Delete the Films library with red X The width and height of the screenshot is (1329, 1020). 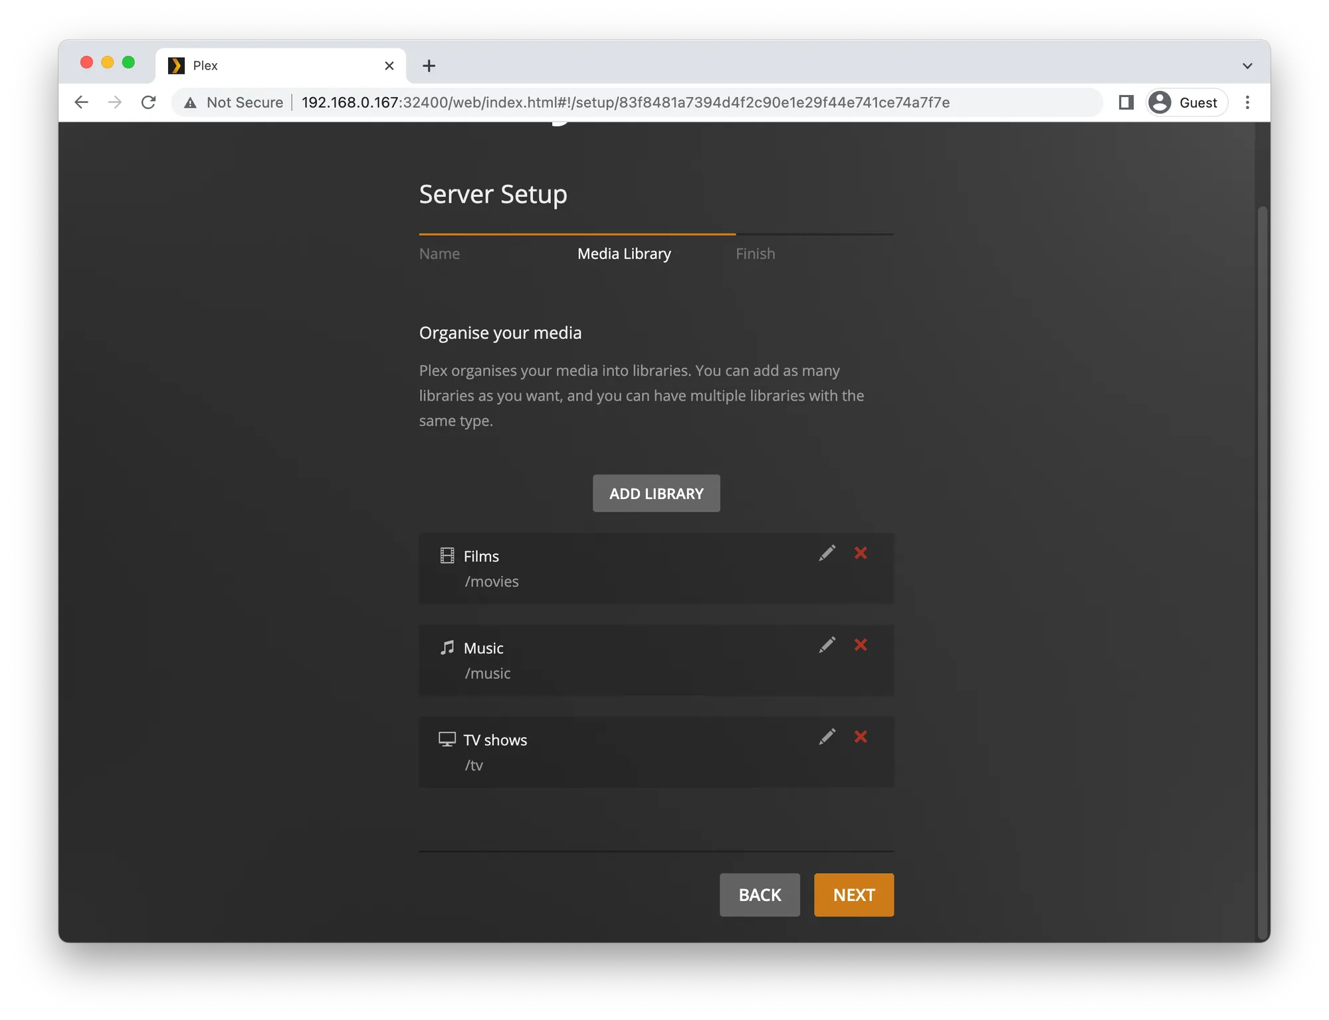click(x=861, y=554)
